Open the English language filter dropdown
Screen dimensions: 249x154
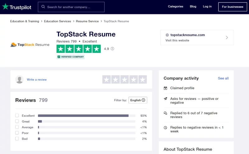coord(138,100)
